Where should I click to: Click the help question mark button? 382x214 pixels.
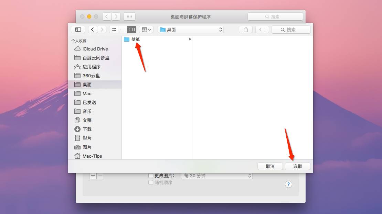click(x=288, y=184)
